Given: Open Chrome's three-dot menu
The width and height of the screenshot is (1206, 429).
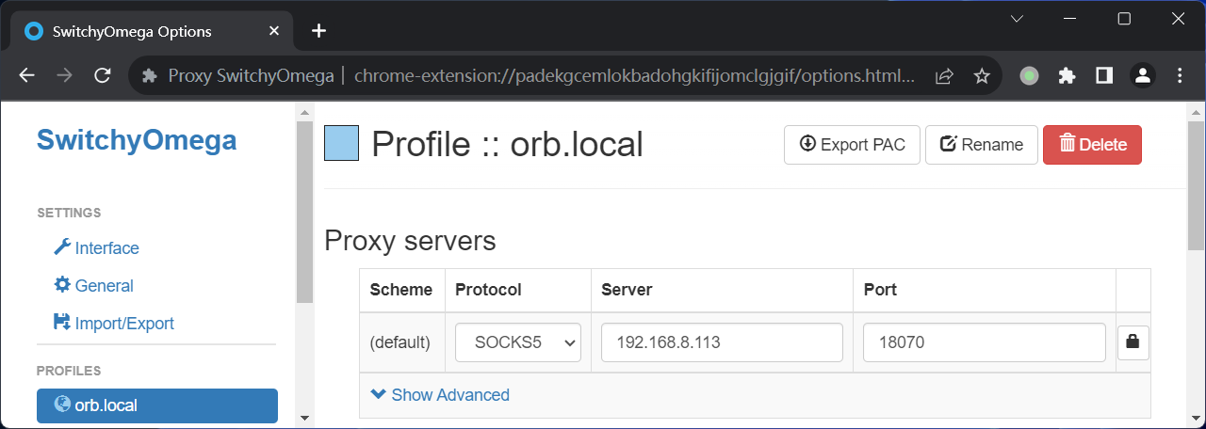Looking at the screenshot, I should [x=1180, y=76].
